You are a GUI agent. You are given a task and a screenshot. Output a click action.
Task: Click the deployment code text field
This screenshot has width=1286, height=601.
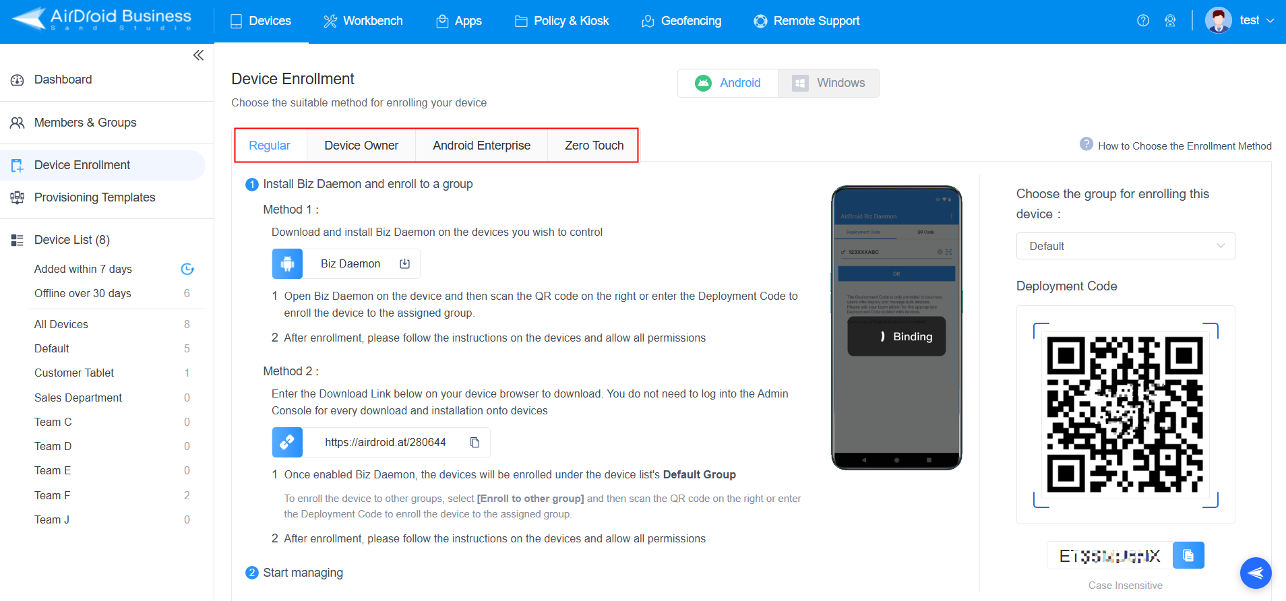[1110, 555]
